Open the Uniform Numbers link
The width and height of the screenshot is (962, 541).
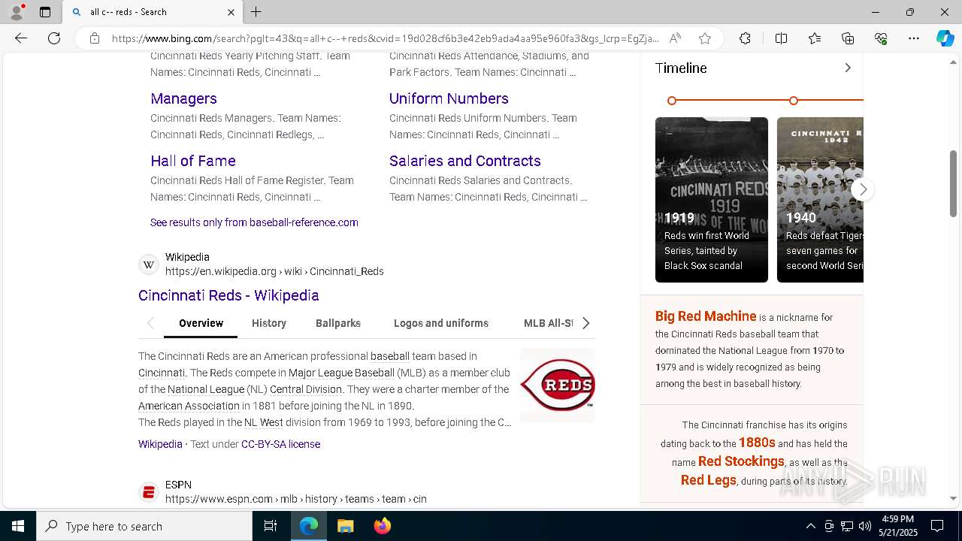tap(449, 98)
